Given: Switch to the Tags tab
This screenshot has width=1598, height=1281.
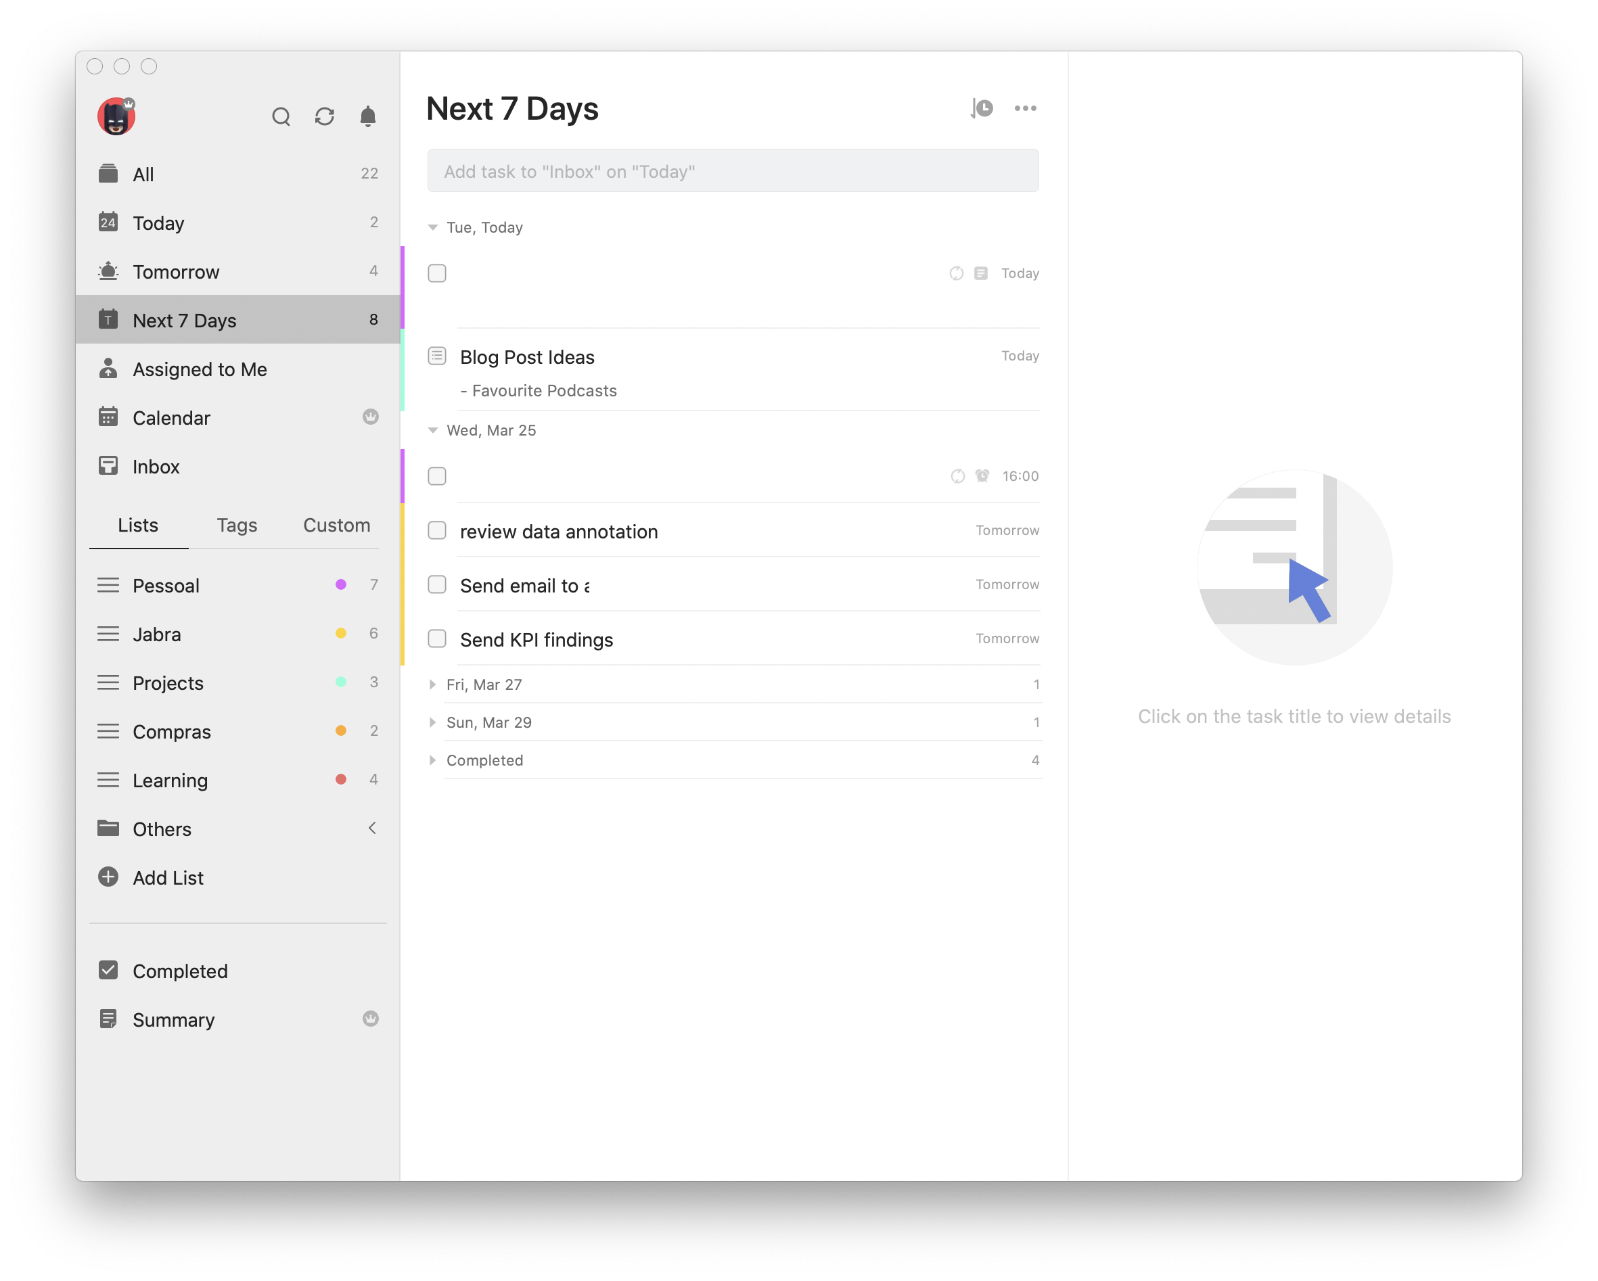Looking at the screenshot, I should 236,526.
